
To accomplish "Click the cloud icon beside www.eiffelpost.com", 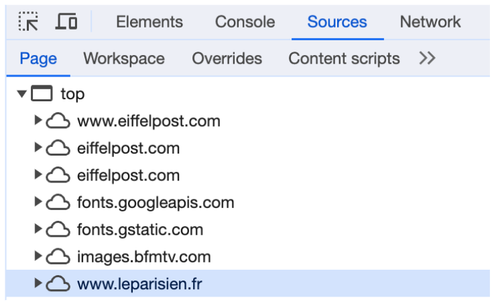I will [58, 121].
